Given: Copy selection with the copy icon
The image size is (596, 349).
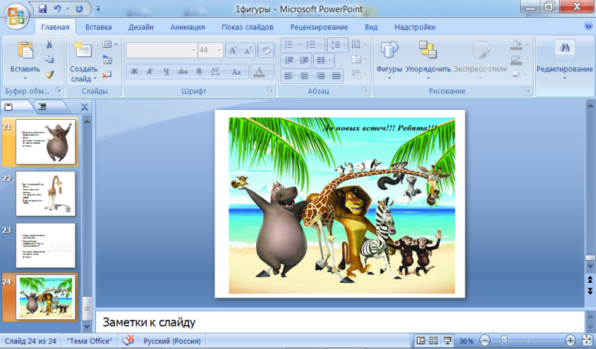Looking at the screenshot, I should pos(49,59).
